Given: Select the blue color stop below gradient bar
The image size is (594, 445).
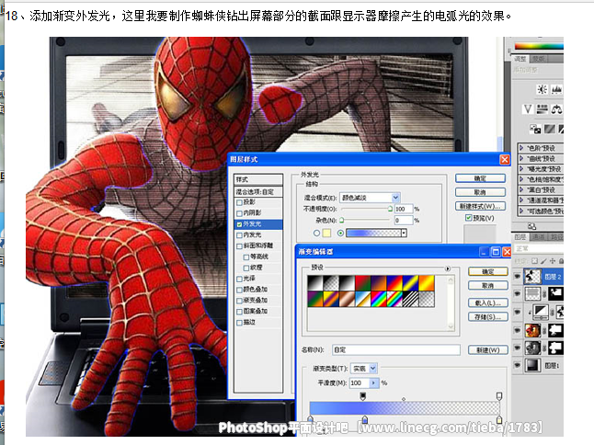Looking at the screenshot, I should 364,419.
